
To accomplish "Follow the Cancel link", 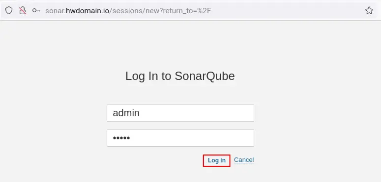I will tap(244, 160).
